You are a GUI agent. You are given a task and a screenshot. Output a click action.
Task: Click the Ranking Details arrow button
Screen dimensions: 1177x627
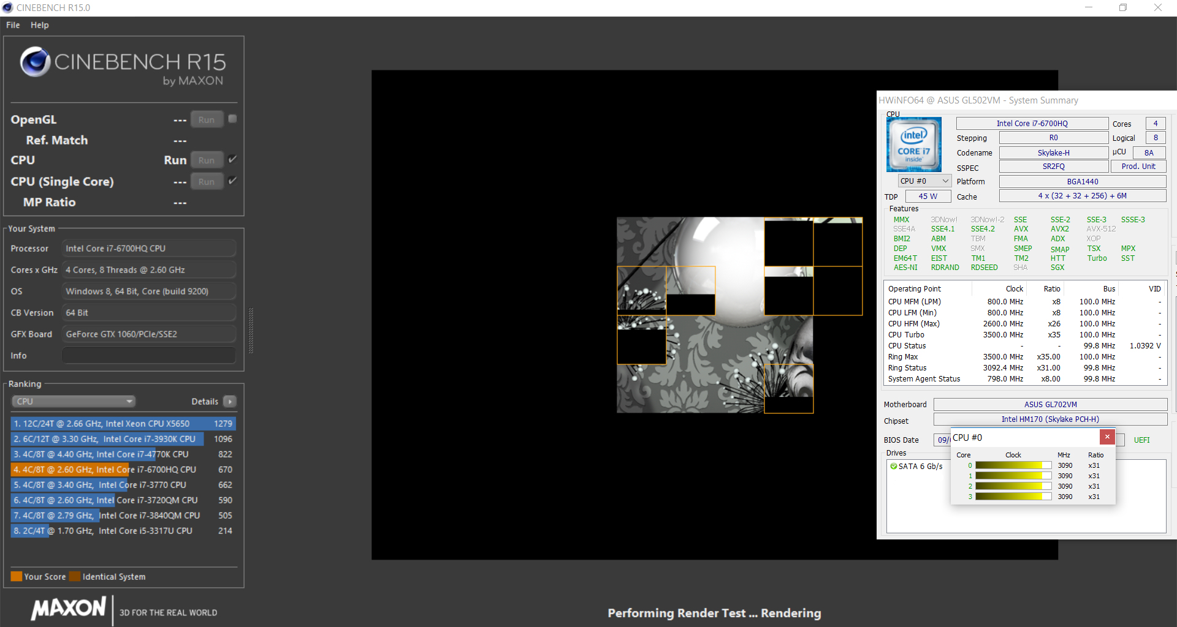pos(230,402)
